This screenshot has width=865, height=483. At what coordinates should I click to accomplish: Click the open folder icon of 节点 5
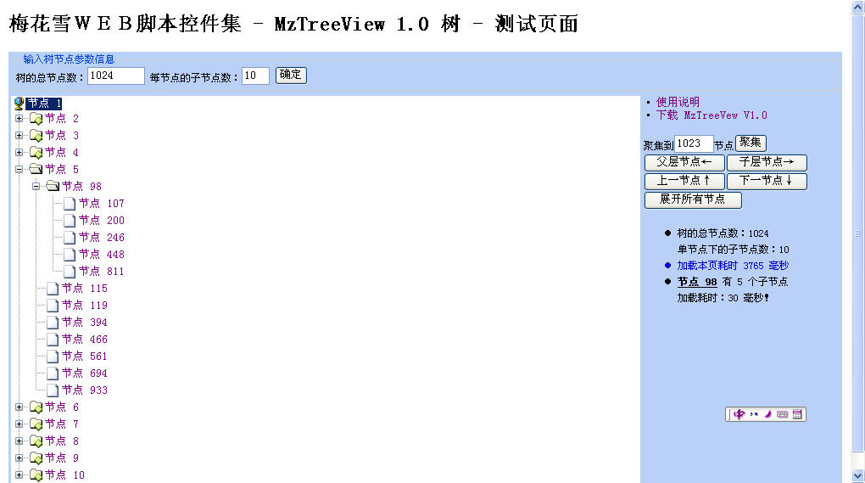tap(36, 169)
